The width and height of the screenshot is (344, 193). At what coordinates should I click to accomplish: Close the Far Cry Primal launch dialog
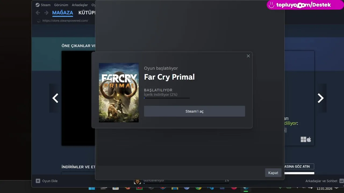(x=248, y=56)
